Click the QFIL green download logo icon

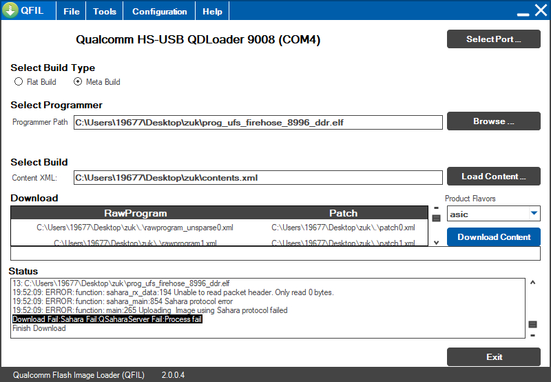click(10, 10)
